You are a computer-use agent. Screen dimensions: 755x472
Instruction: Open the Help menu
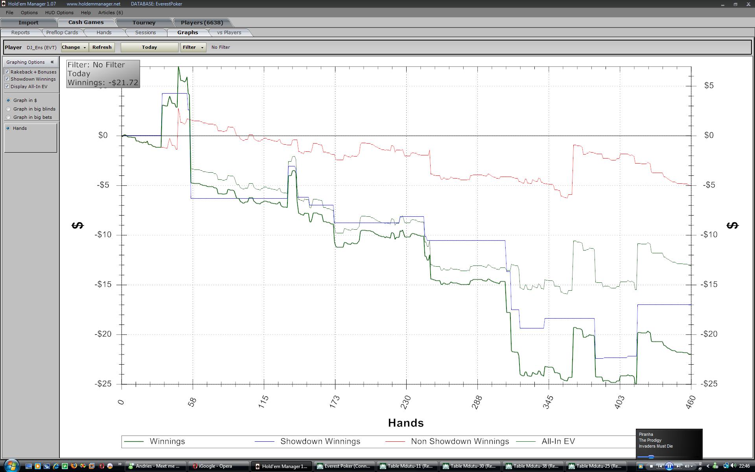click(86, 13)
